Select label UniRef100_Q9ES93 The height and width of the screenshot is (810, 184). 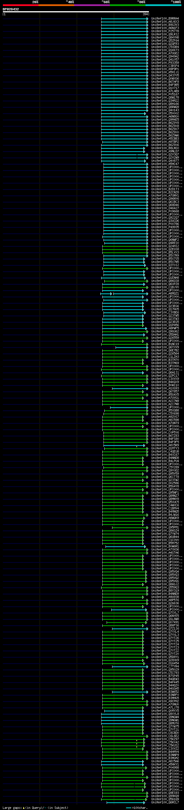[165, 793]
